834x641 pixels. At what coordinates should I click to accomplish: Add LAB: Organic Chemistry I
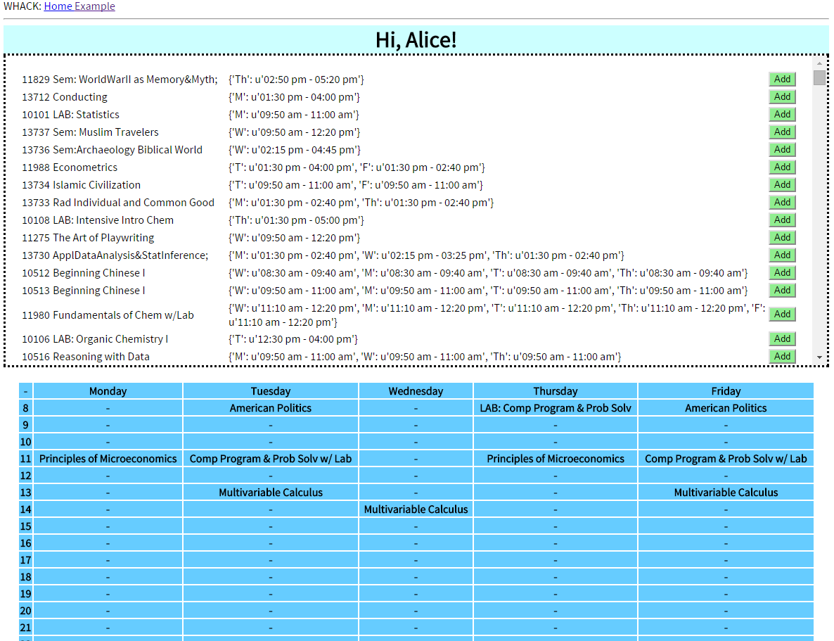pos(782,338)
